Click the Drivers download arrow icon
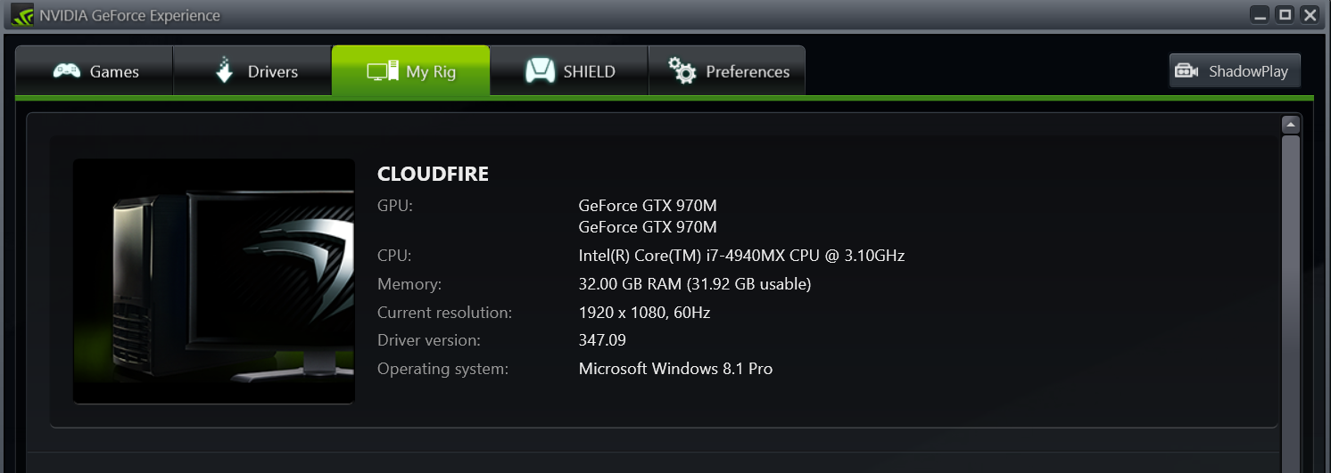The width and height of the screenshot is (1331, 473). (224, 71)
